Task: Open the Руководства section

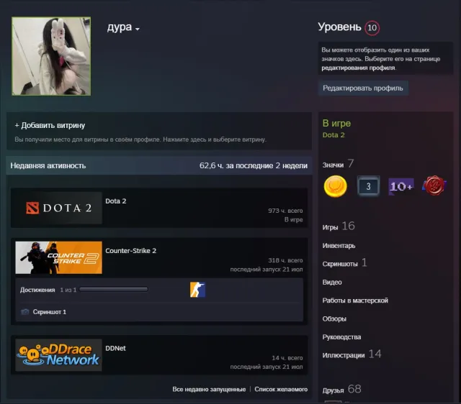Action: tap(341, 337)
